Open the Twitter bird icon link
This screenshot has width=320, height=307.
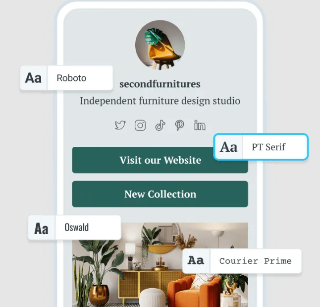[x=120, y=125]
